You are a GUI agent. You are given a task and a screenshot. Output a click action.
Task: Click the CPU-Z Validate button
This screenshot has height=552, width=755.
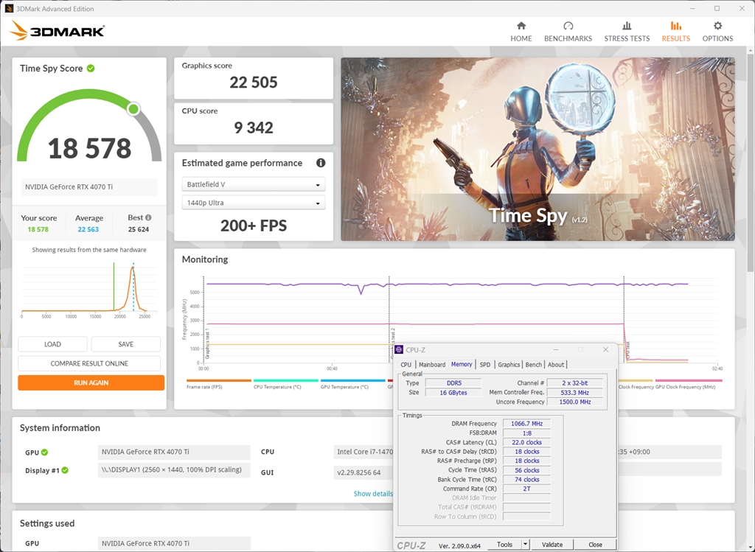[552, 545]
